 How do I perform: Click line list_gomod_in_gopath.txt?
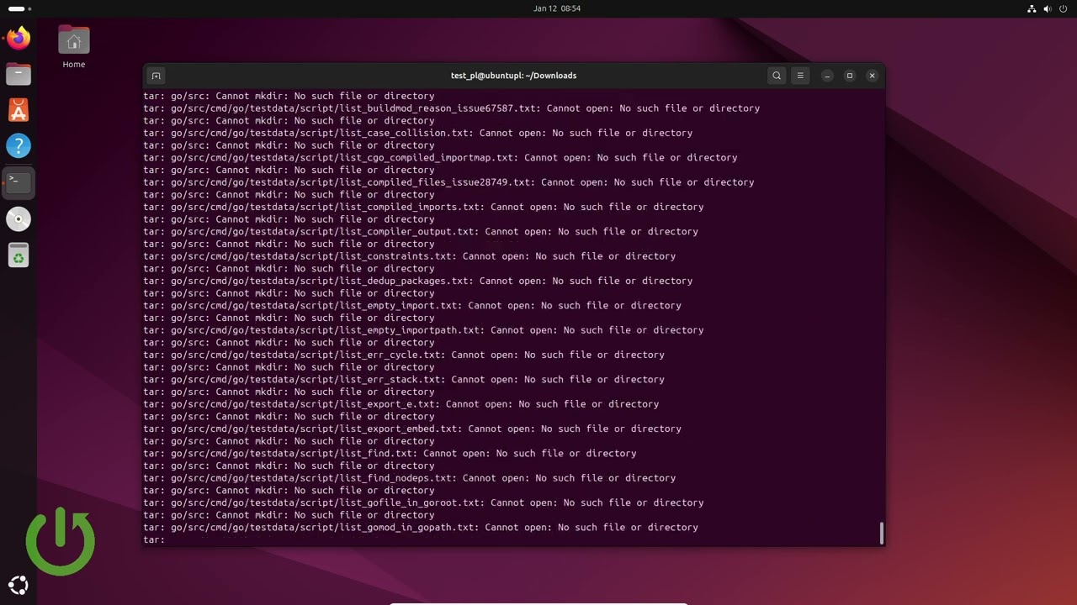point(421,527)
